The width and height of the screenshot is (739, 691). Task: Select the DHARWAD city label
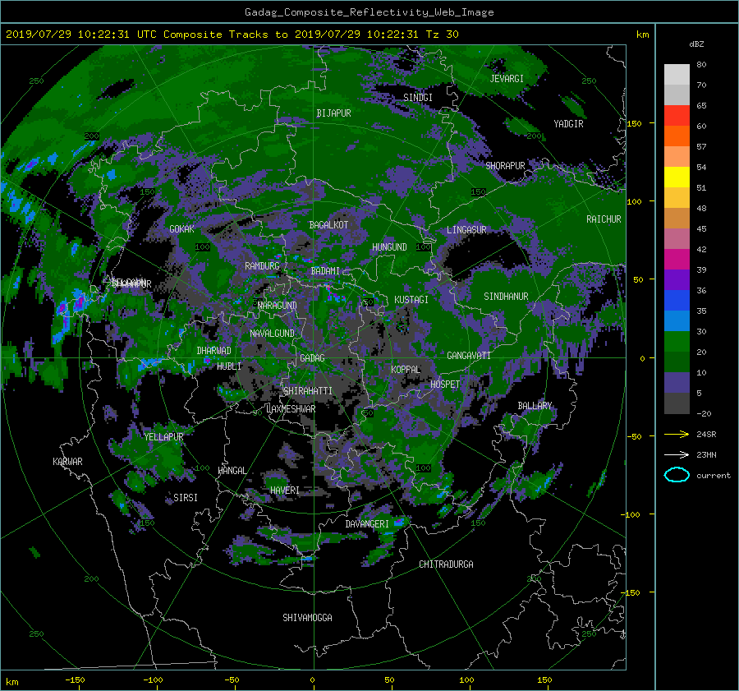(213, 351)
